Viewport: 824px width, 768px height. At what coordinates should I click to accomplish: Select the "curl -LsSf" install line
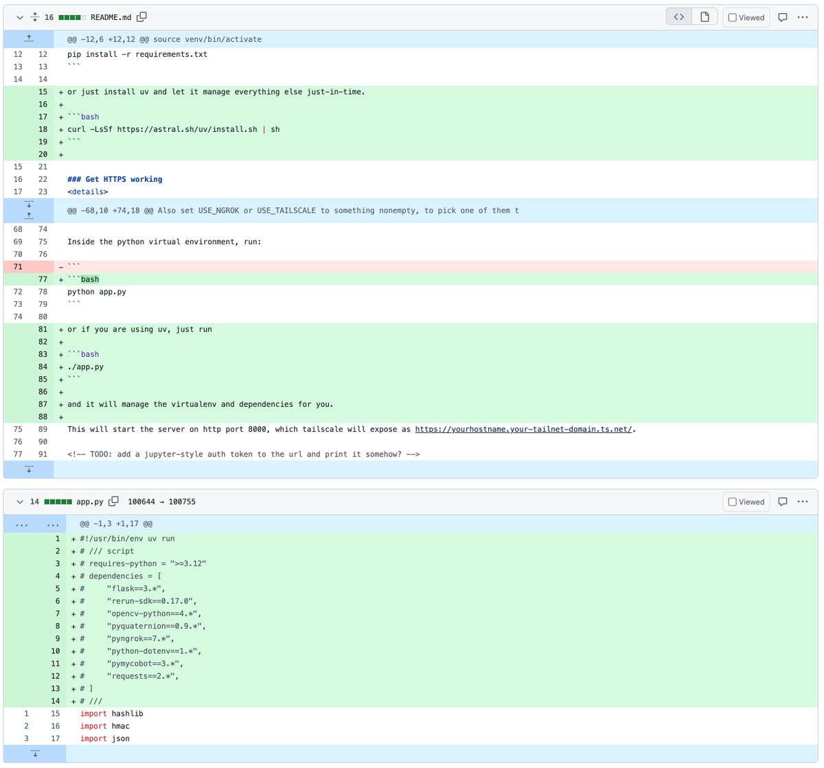(174, 129)
